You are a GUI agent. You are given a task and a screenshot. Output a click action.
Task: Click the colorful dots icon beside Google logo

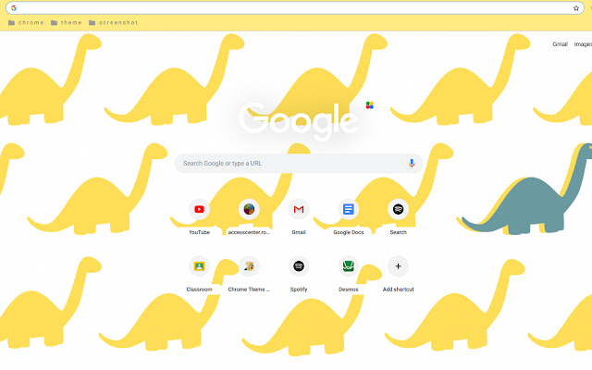click(x=370, y=105)
